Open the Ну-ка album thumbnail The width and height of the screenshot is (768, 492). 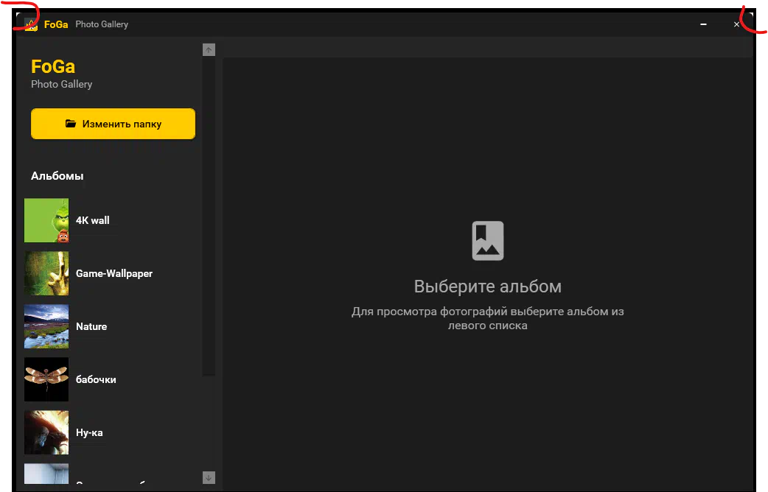[46, 432]
